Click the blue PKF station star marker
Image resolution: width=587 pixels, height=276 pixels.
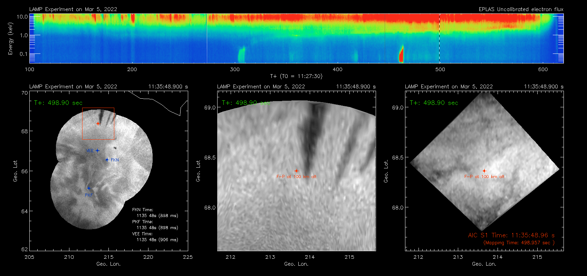click(89, 188)
